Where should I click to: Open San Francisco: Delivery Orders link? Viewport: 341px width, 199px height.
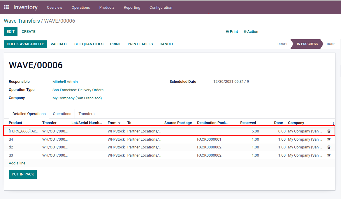pyautogui.click(x=78, y=90)
